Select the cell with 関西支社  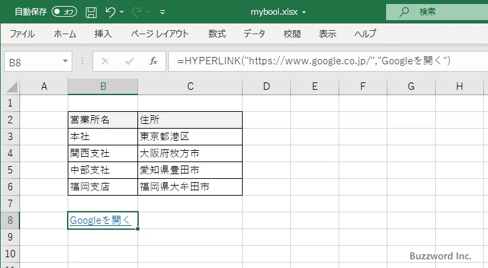coord(103,153)
